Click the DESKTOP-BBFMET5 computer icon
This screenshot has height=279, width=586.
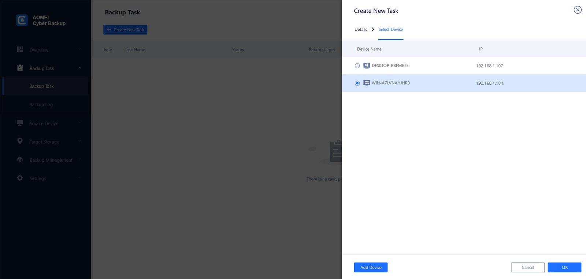point(367,66)
